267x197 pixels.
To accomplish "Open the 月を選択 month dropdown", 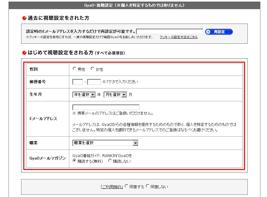I will click(115, 95).
